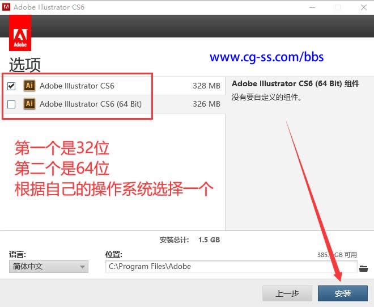This screenshot has width=374, height=307.
Task: Click the maximize button in title bar
Action: [x=338, y=7]
